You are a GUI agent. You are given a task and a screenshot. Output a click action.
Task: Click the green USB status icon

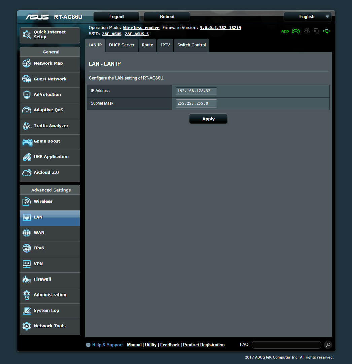326,31
